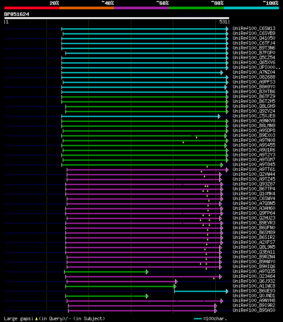Select the UniRef100_A9PFS3 label
The image size is (283, 322).
(254, 82)
